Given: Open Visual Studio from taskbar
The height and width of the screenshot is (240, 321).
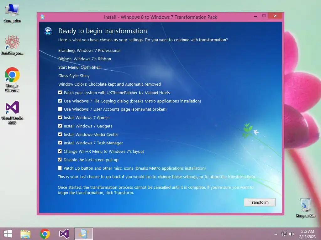Looking at the screenshot, I should click(64, 234).
